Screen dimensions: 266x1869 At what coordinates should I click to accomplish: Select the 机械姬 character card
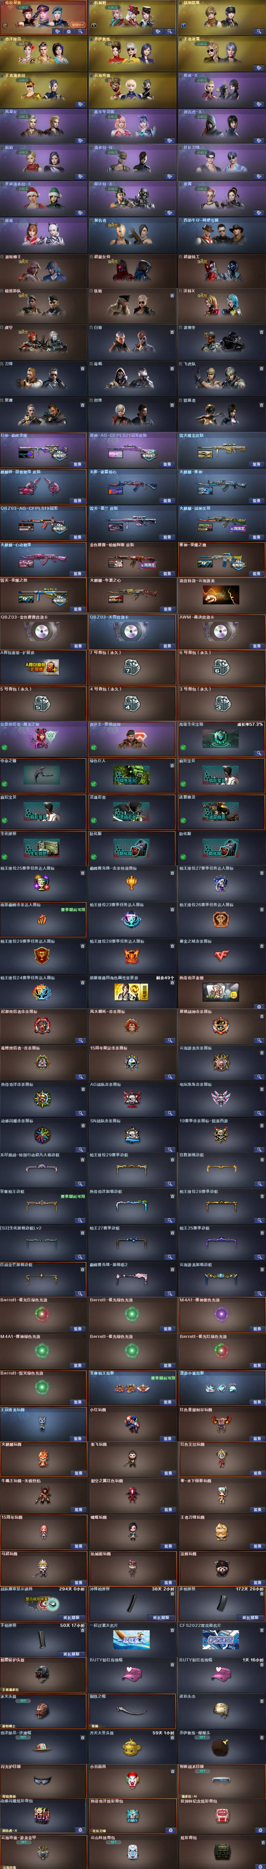[x=133, y=17]
